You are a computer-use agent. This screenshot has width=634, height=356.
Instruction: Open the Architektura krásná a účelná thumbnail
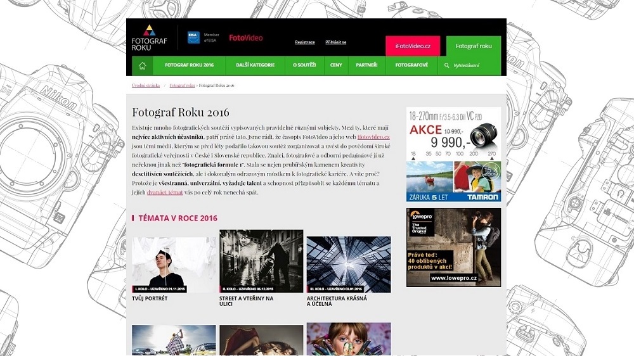349,265
